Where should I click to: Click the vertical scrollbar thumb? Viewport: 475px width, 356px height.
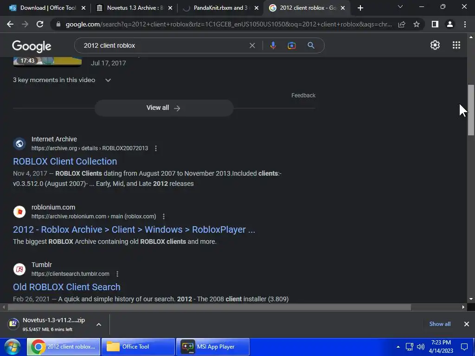(471, 110)
